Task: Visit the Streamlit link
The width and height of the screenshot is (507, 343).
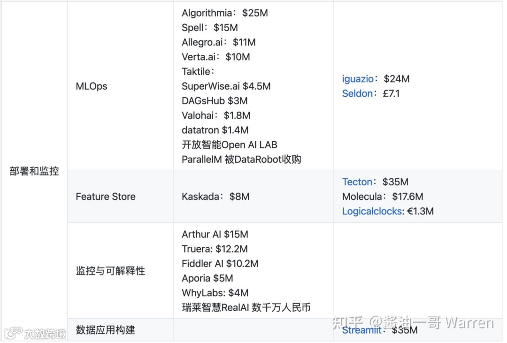Action: pos(361,330)
